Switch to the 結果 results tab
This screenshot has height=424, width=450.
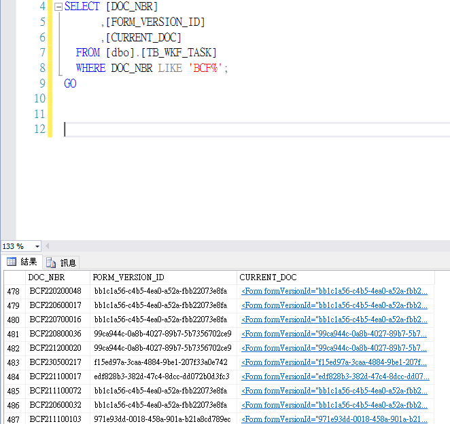click(x=22, y=262)
